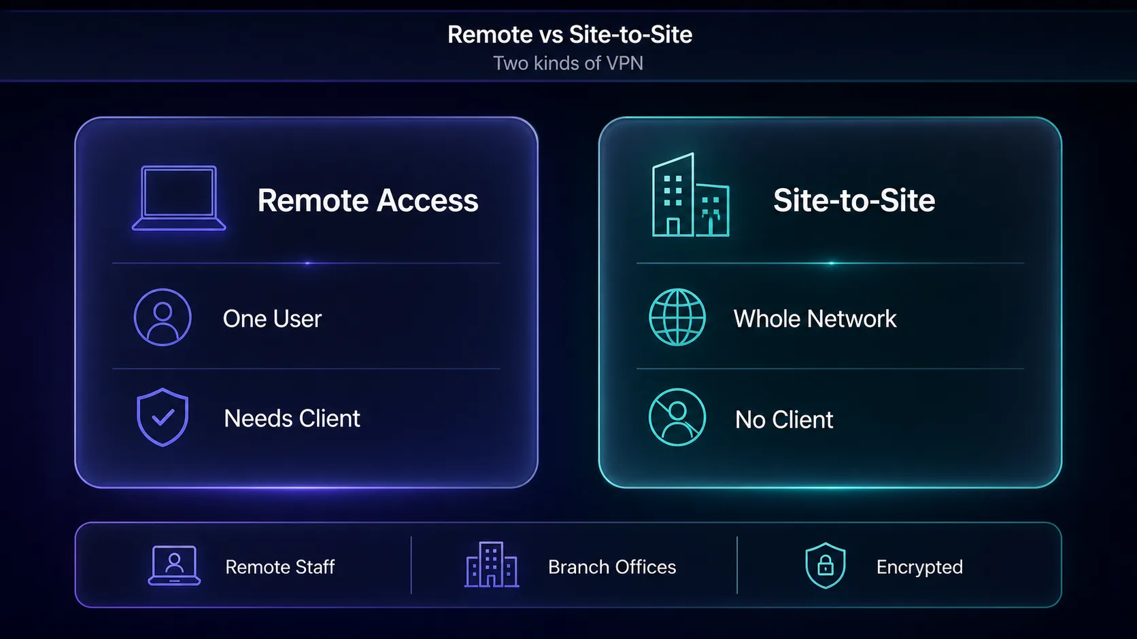
Task: Click the office buildings icon beside Site-to-Site
Action: (690, 195)
